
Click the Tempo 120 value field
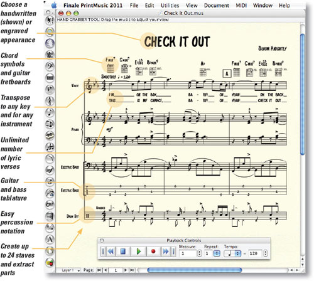(x=255, y=253)
